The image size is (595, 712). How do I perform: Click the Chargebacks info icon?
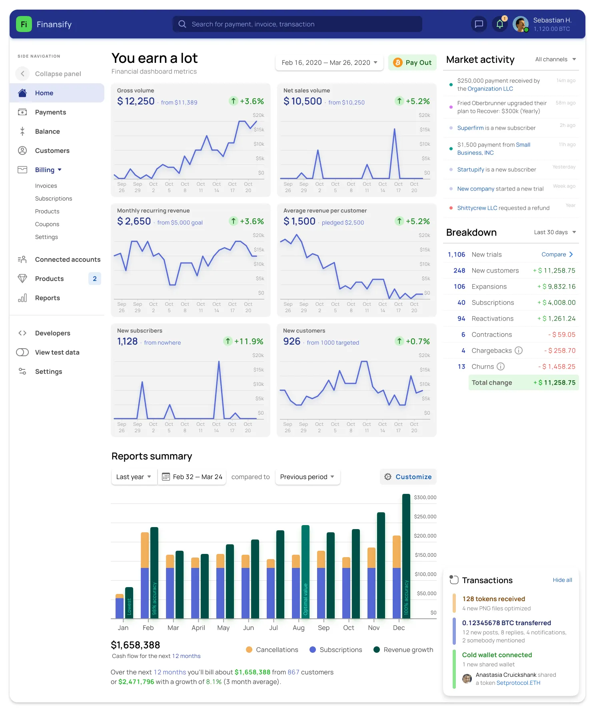pos(519,351)
